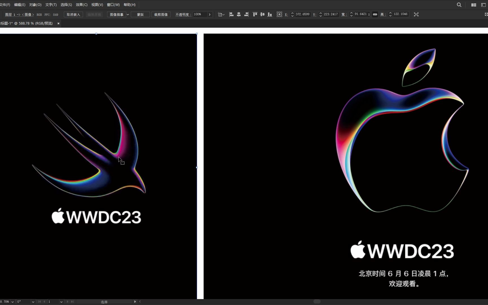This screenshot has width=488, height=305.
Task: Click the reference point grid icon
Action: (279, 14)
